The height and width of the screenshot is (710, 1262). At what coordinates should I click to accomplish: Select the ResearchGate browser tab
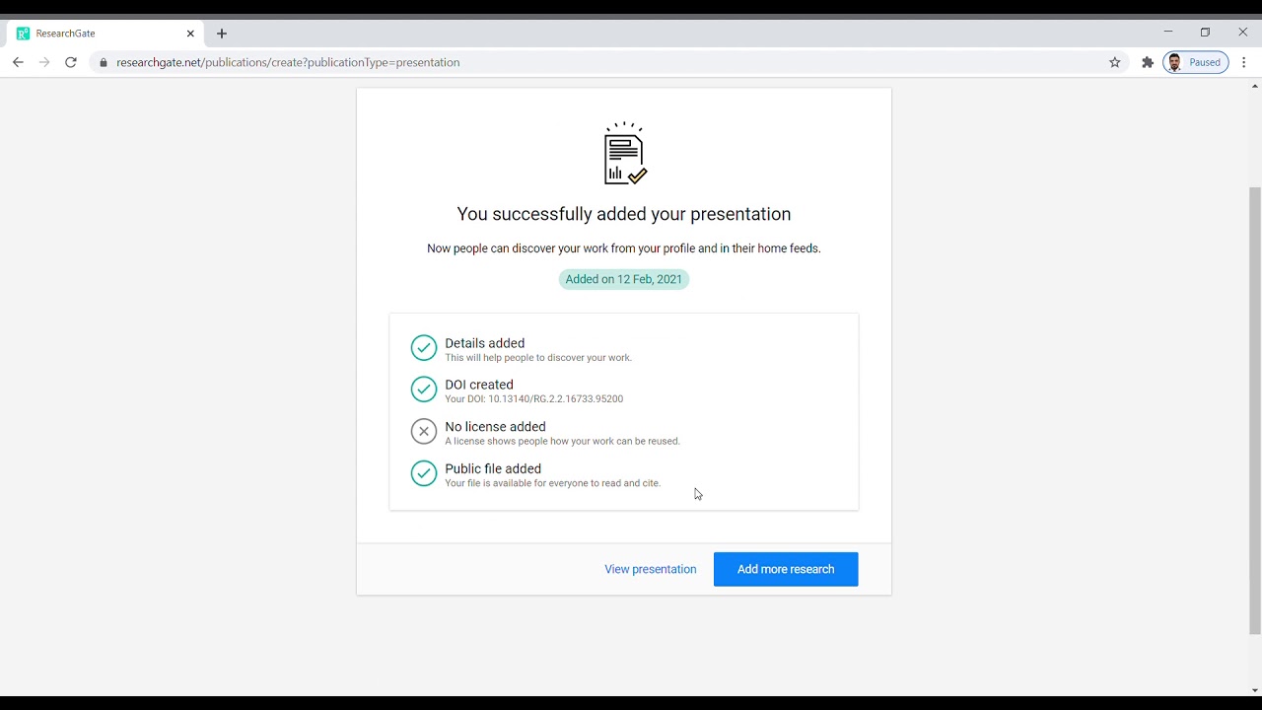point(105,34)
